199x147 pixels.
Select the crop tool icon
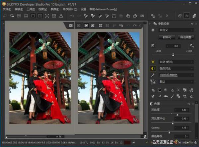point(184,96)
